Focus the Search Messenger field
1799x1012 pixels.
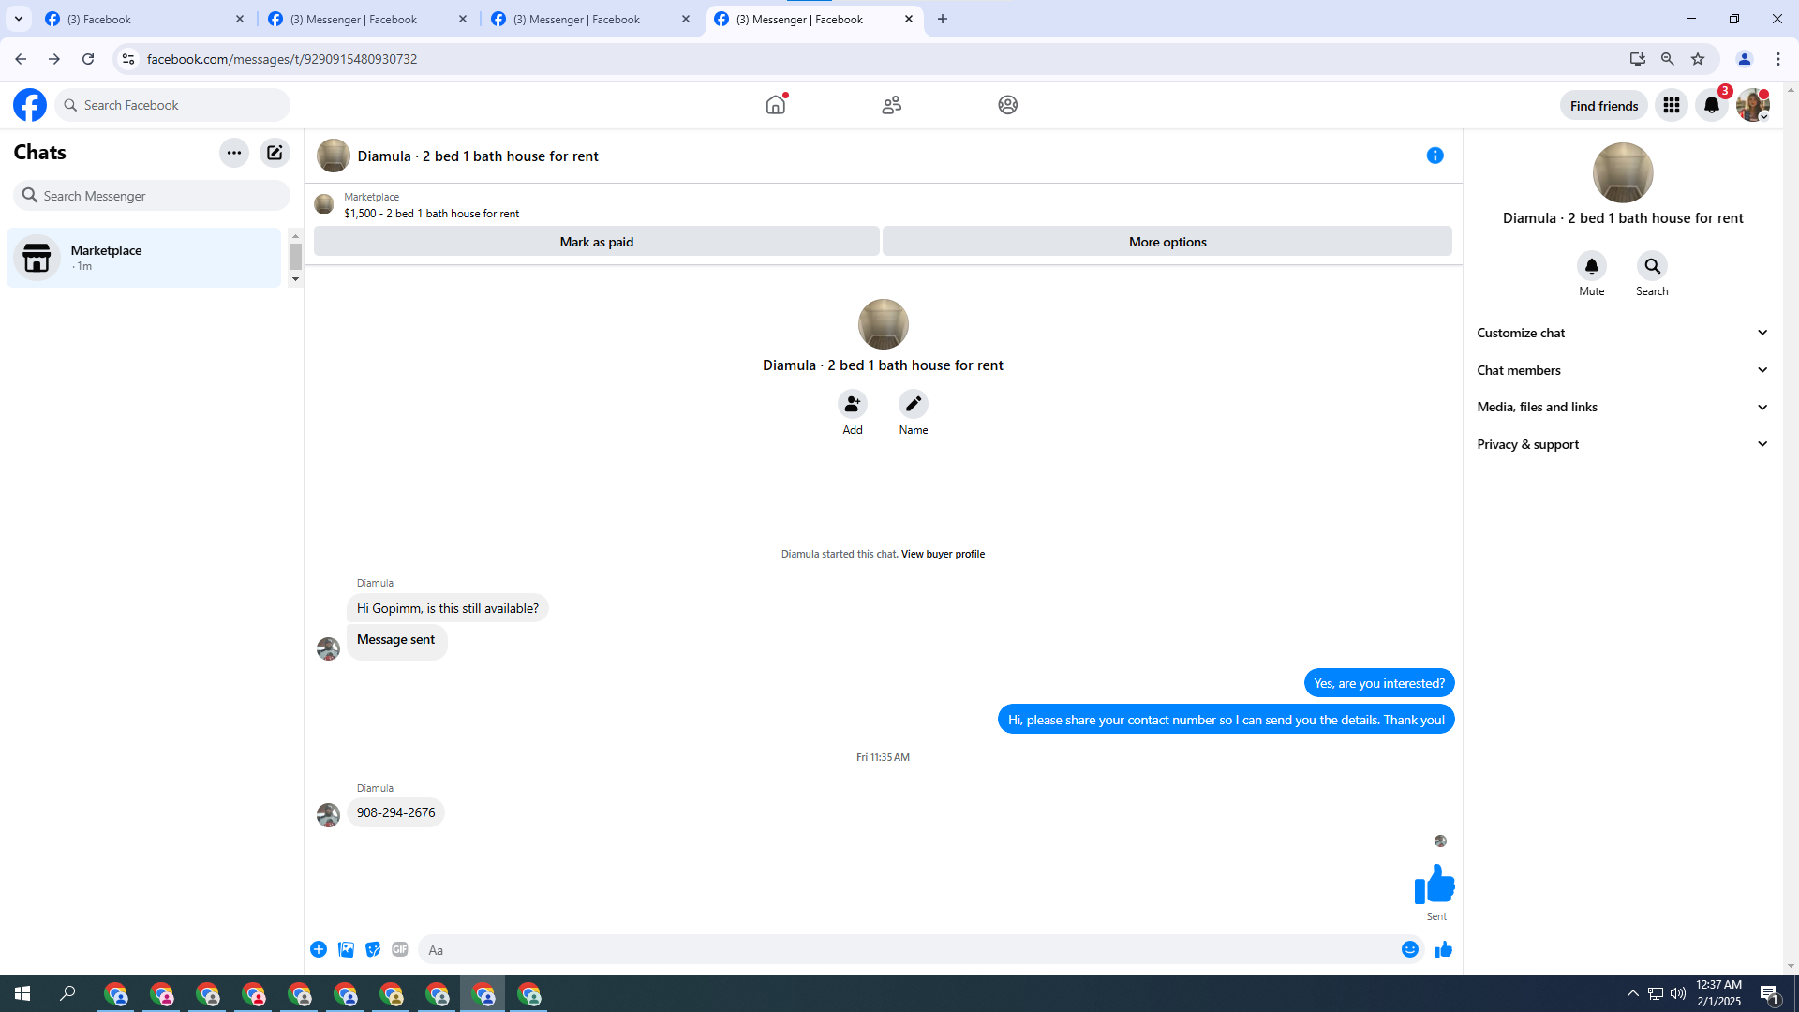152,196
